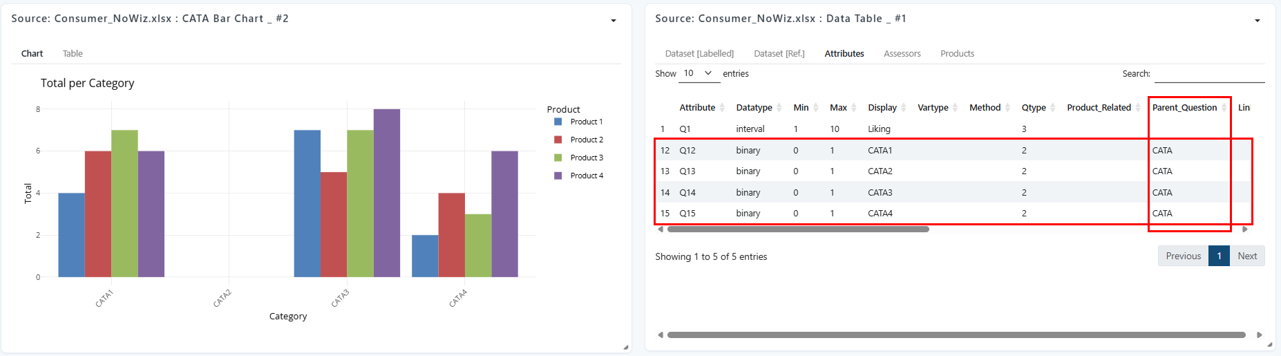Click the table's horizontal scrollbar right arrow
Image resolution: width=1281 pixels, height=356 pixels.
(x=1245, y=229)
